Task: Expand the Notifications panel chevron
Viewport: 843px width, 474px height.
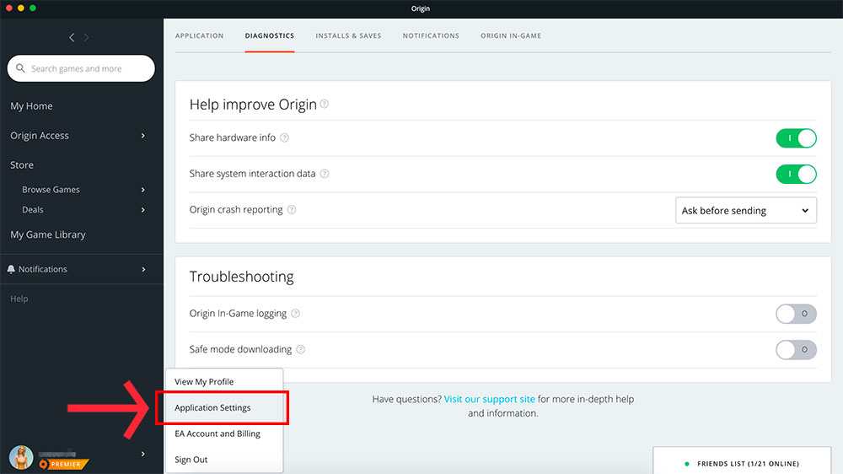Action: [x=143, y=269]
